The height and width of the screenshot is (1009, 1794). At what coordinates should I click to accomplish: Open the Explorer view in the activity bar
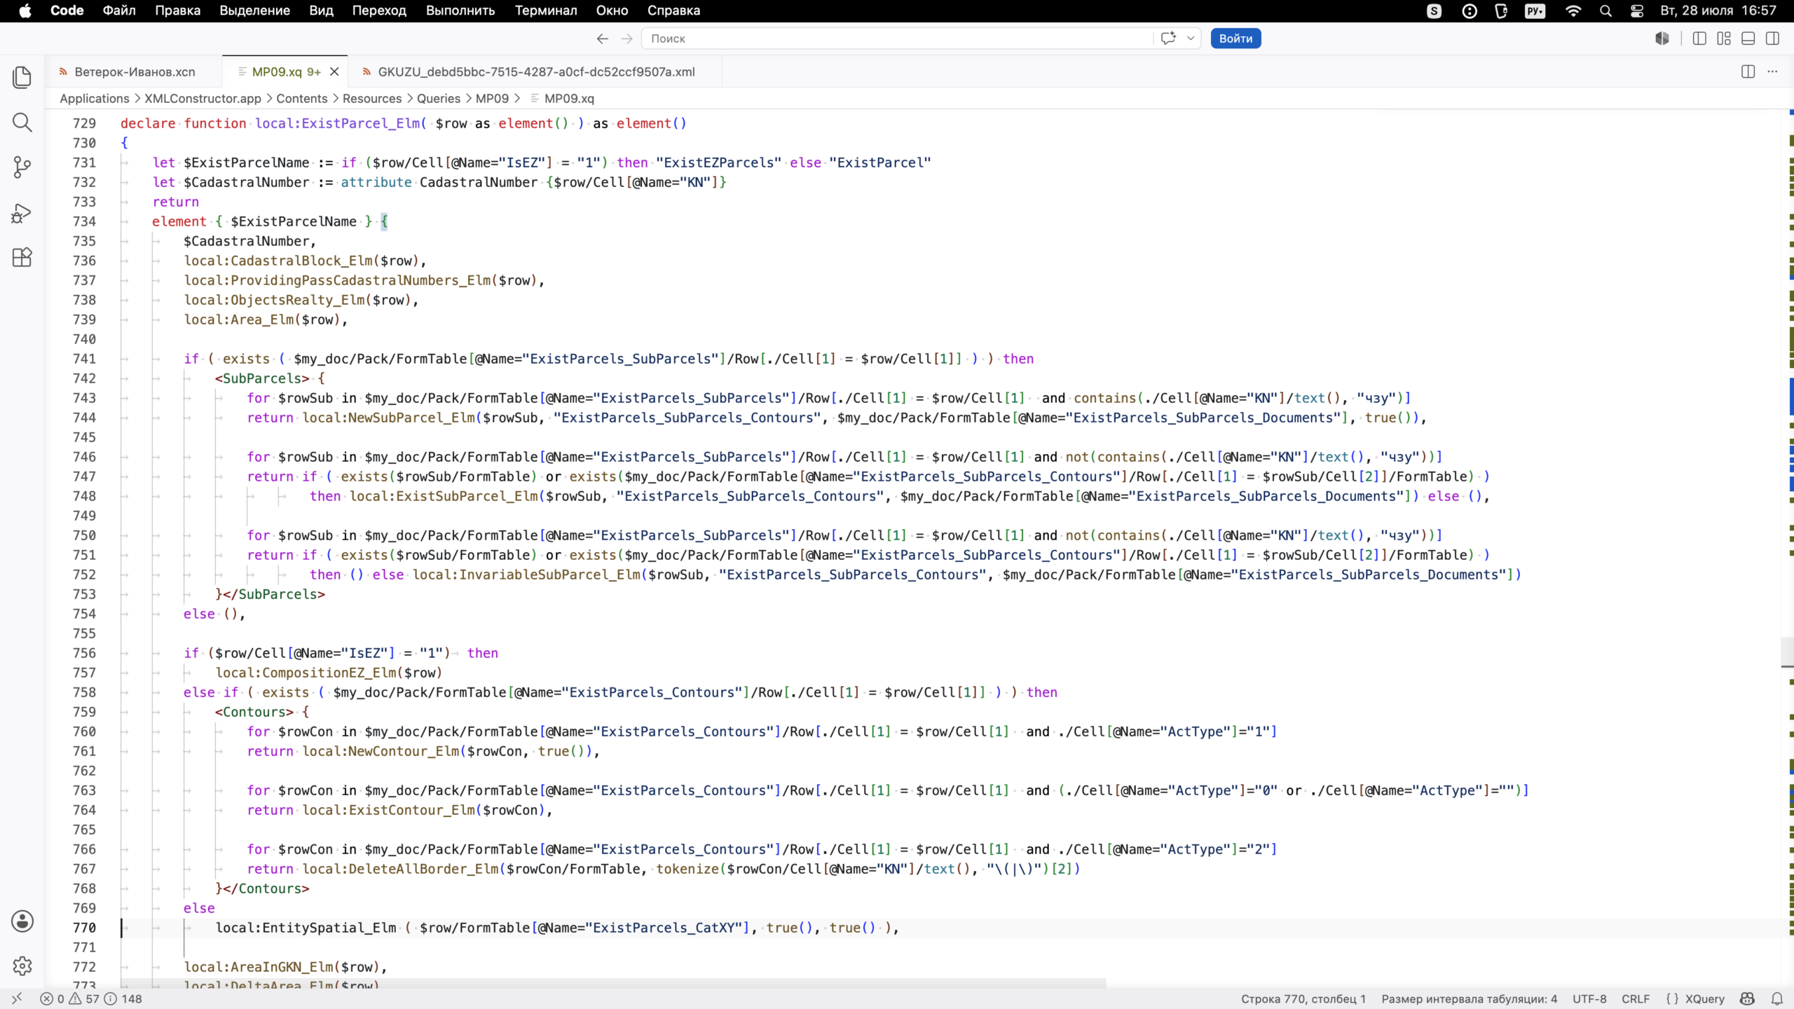(x=22, y=77)
